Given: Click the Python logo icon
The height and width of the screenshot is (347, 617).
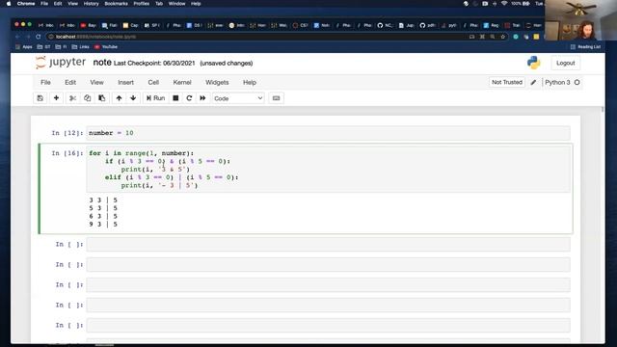Looking at the screenshot, I should point(533,63).
